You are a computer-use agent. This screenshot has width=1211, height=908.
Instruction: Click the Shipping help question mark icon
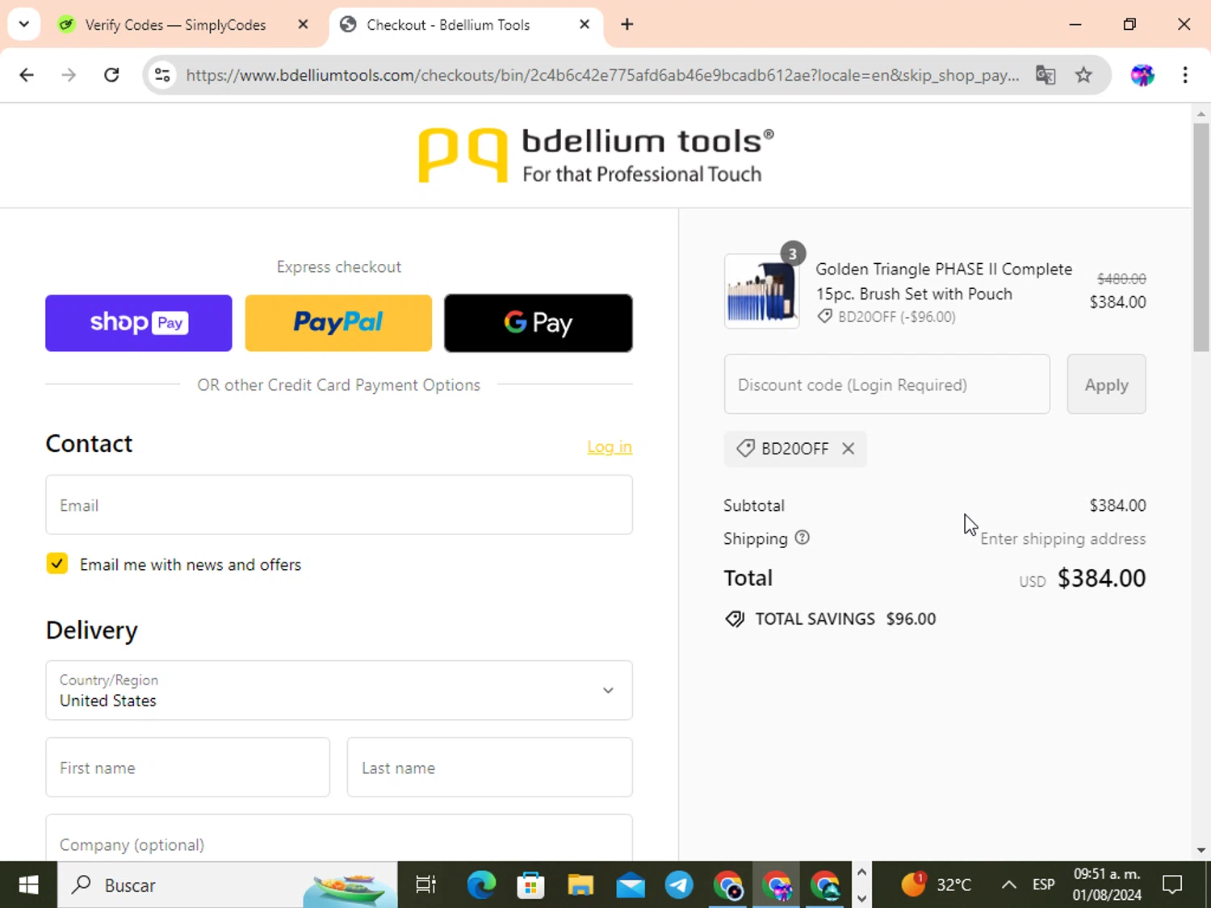[x=802, y=538]
